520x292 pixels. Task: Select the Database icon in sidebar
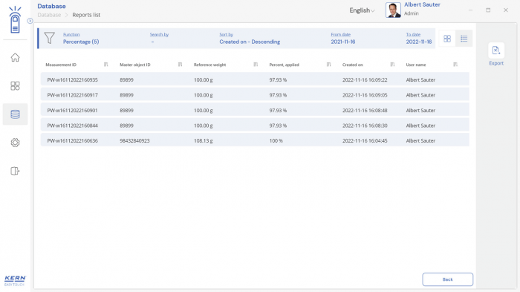coord(15,114)
